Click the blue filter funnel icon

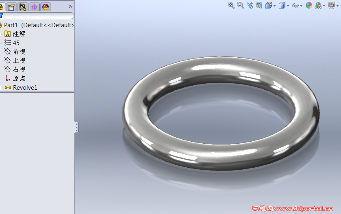pyautogui.click(x=1, y=16)
